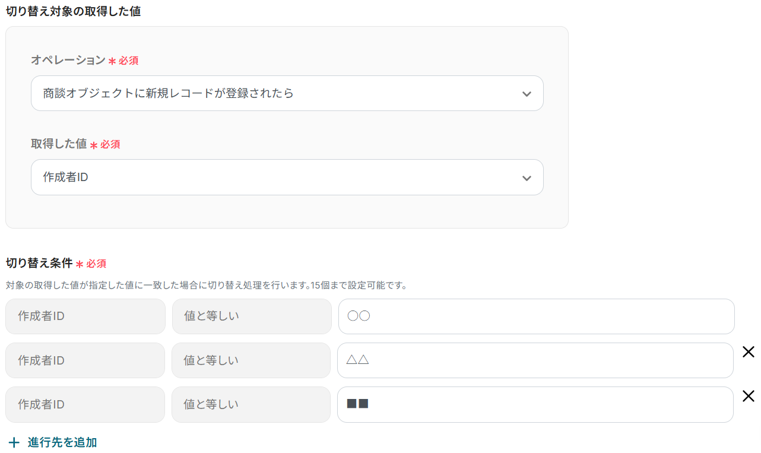The height and width of the screenshot is (453, 761).
Task: Click the オペレーション field label
Action: pyautogui.click(x=68, y=61)
